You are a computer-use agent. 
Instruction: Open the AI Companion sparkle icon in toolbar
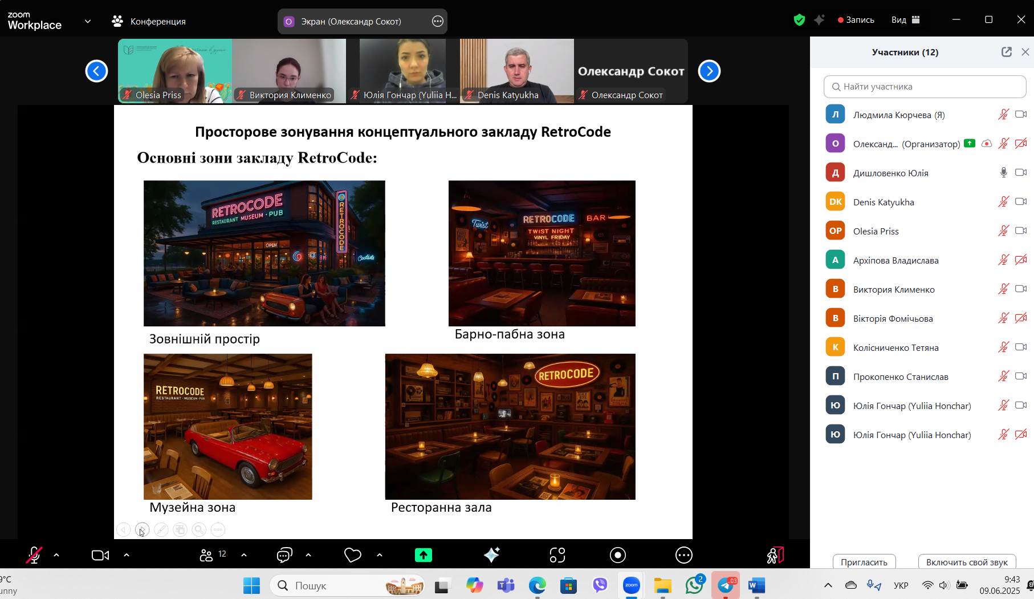pyautogui.click(x=491, y=555)
